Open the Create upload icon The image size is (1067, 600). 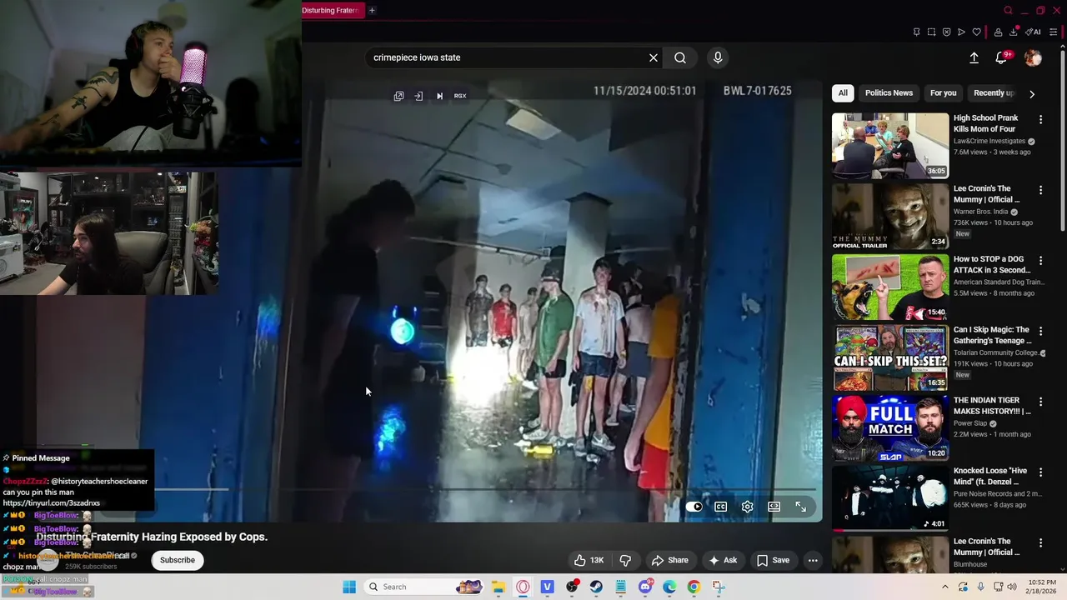pyautogui.click(x=974, y=57)
